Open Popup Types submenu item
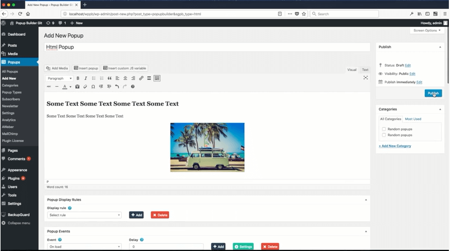Viewport: 450px width, 251px height. (x=12, y=92)
